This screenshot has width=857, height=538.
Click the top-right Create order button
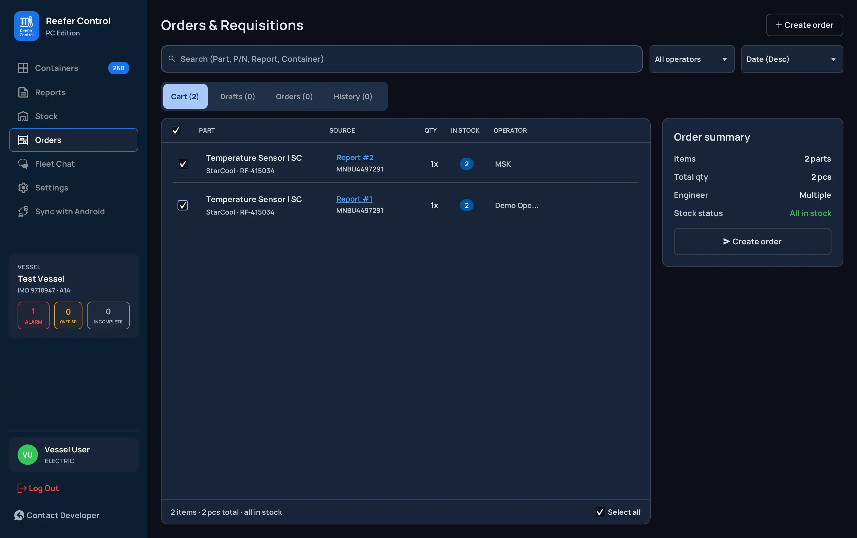click(804, 25)
